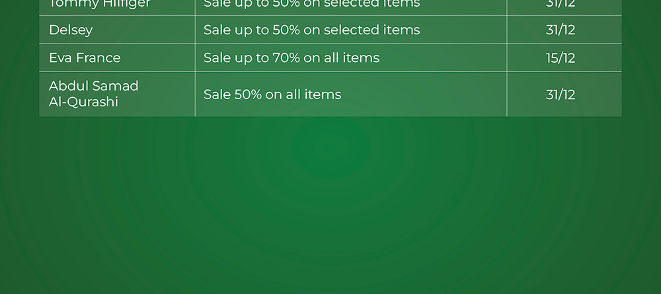The height and width of the screenshot is (294, 661).
Task: Click the 50% figure in Delsey row
Action: [286, 30]
